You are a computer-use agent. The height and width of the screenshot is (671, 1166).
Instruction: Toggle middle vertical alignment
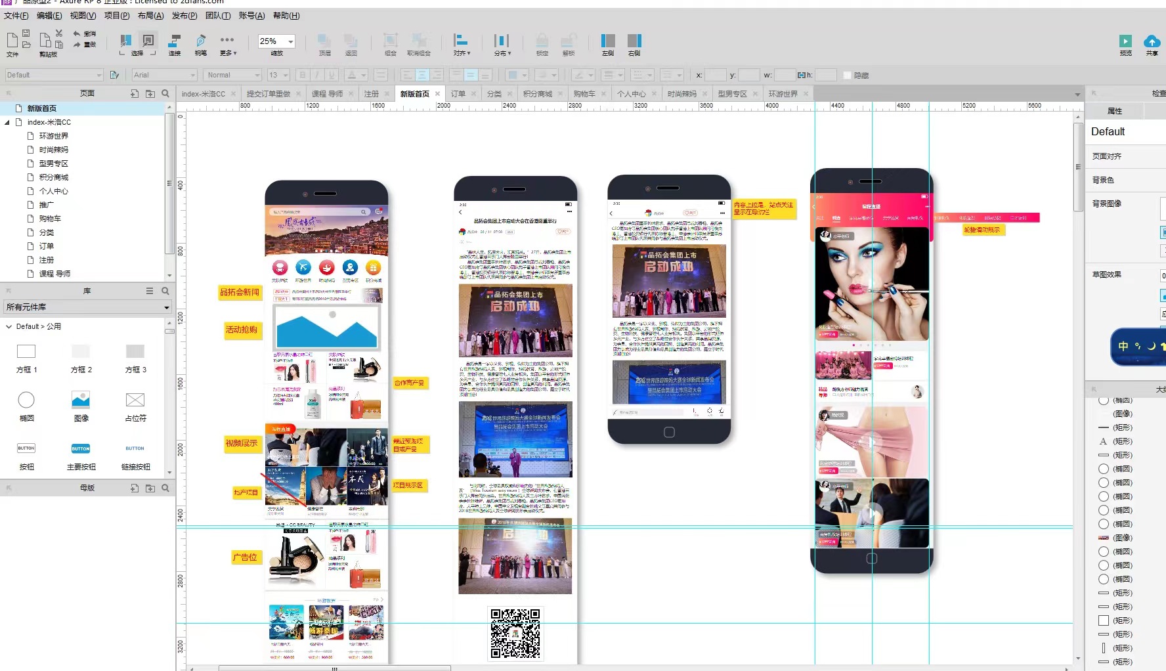pyautogui.click(x=471, y=75)
